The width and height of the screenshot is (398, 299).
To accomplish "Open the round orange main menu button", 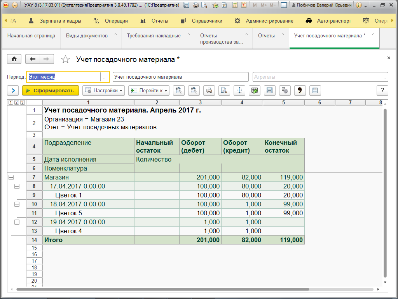I will [x=15, y=5].
